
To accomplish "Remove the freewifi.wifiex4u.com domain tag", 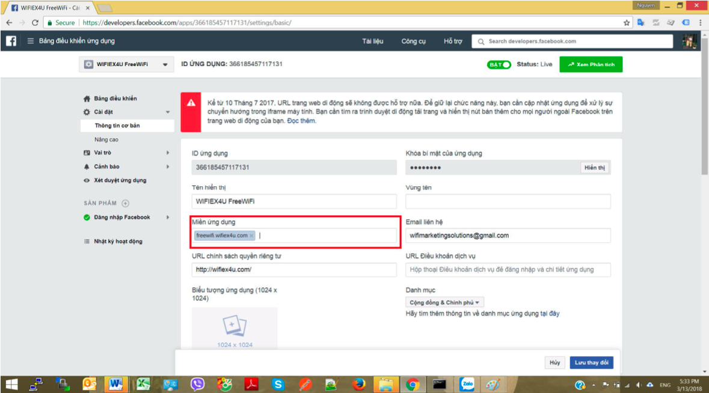I will click(x=251, y=236).
